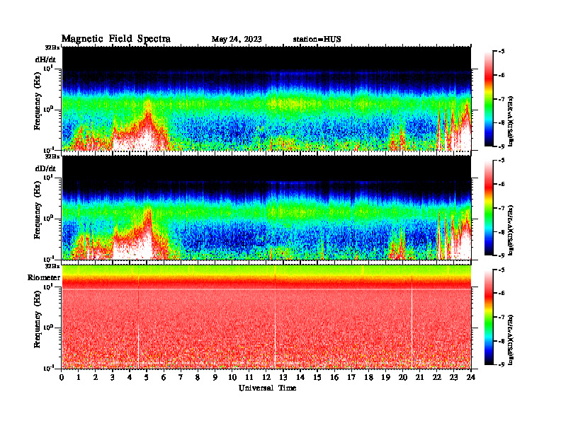The width and height of the screenshot is (561, 433).
Task: Click the color bar beside the Riometer panel
Action: click(x=489, y=316)
